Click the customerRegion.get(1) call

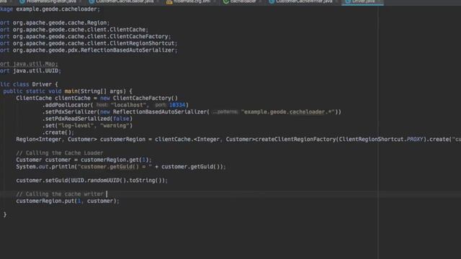(115, 160)
